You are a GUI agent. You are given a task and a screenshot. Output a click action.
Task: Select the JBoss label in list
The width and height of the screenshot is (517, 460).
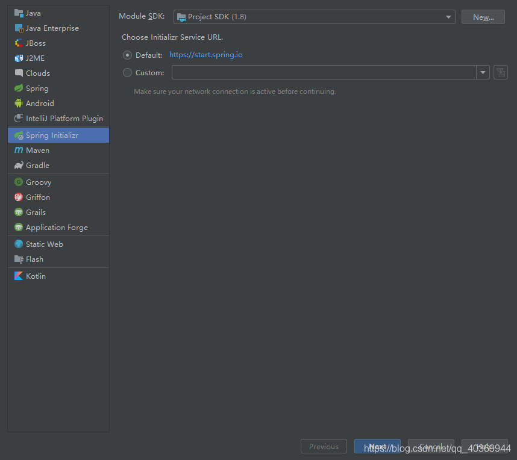point(36,43)
